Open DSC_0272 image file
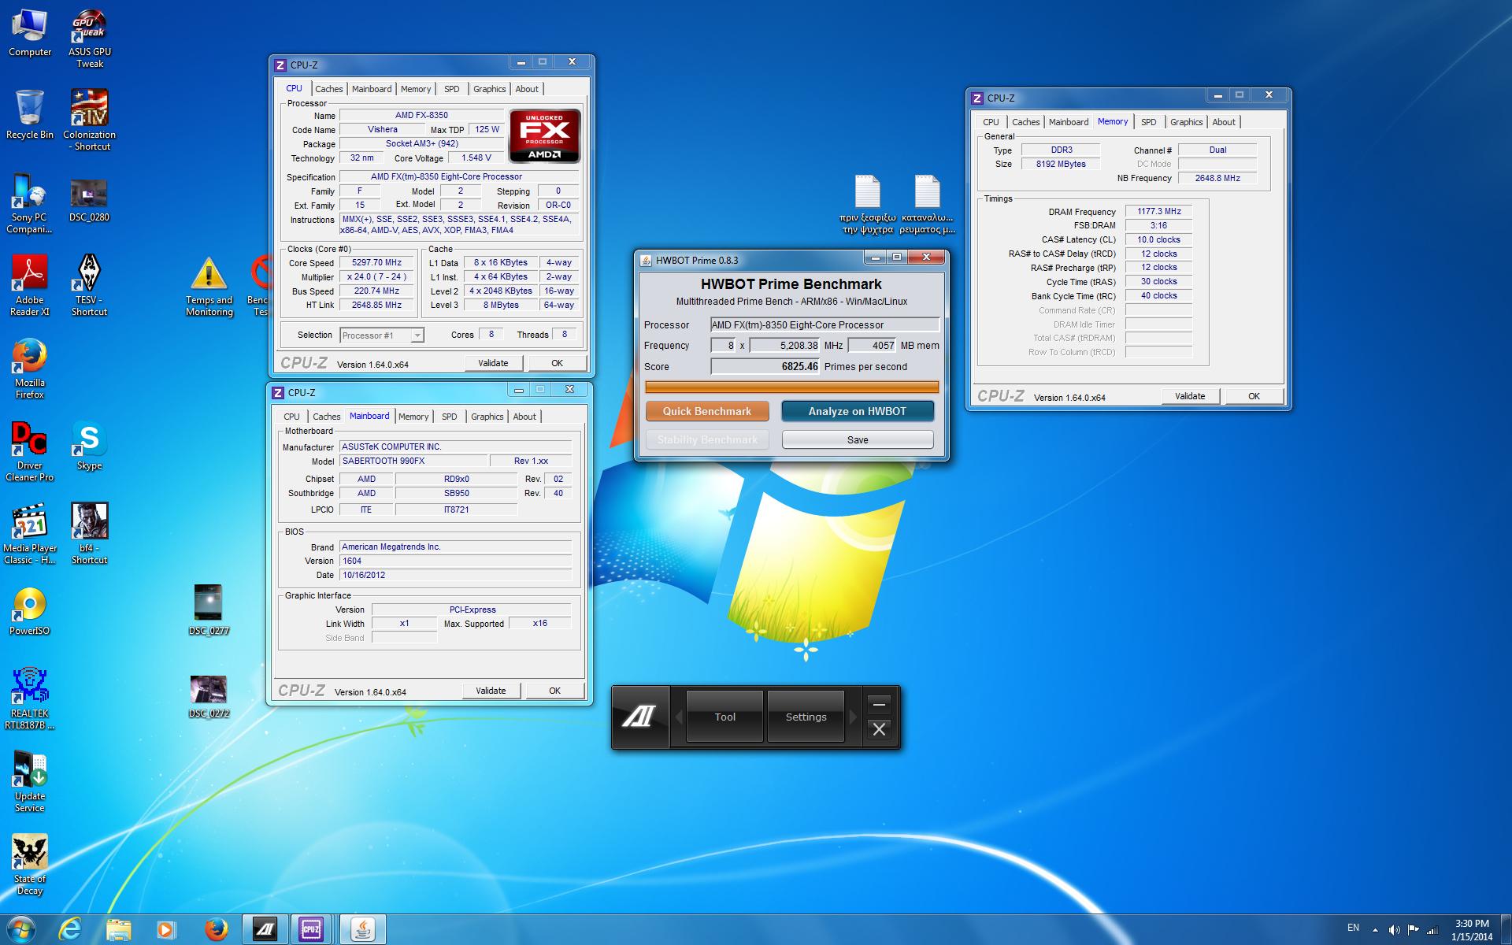This screenshot has height=945, width=1512. tap(209, 696)
